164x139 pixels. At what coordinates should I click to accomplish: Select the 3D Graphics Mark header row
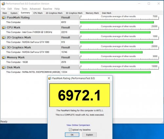tap(40, 48)
